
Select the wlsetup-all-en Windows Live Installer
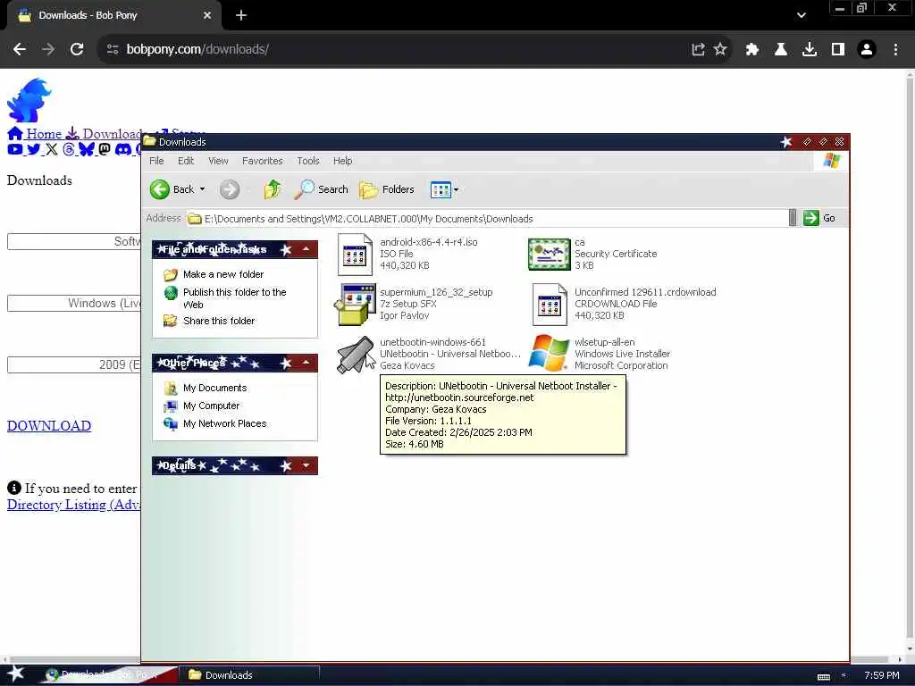(600, 354)
